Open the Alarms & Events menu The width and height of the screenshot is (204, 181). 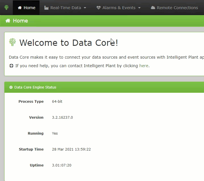coord(118,8)
